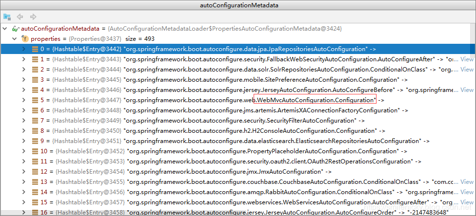
Task: Click the entry icon of row 4
Action: (35, 90)
